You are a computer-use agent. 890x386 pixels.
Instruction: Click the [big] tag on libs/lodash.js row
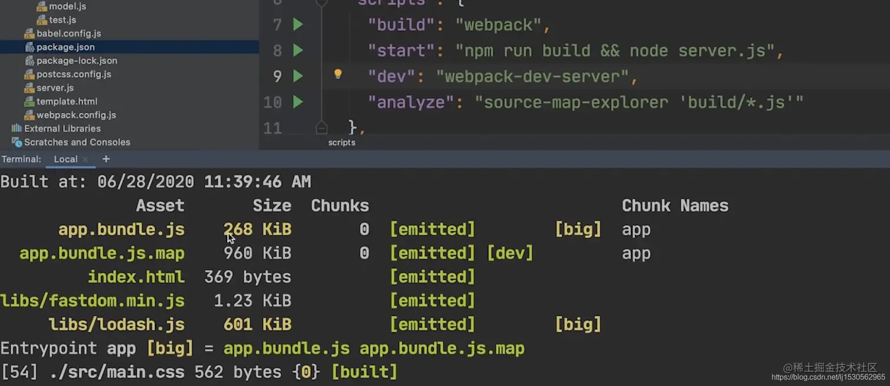[x=578, y=324]
